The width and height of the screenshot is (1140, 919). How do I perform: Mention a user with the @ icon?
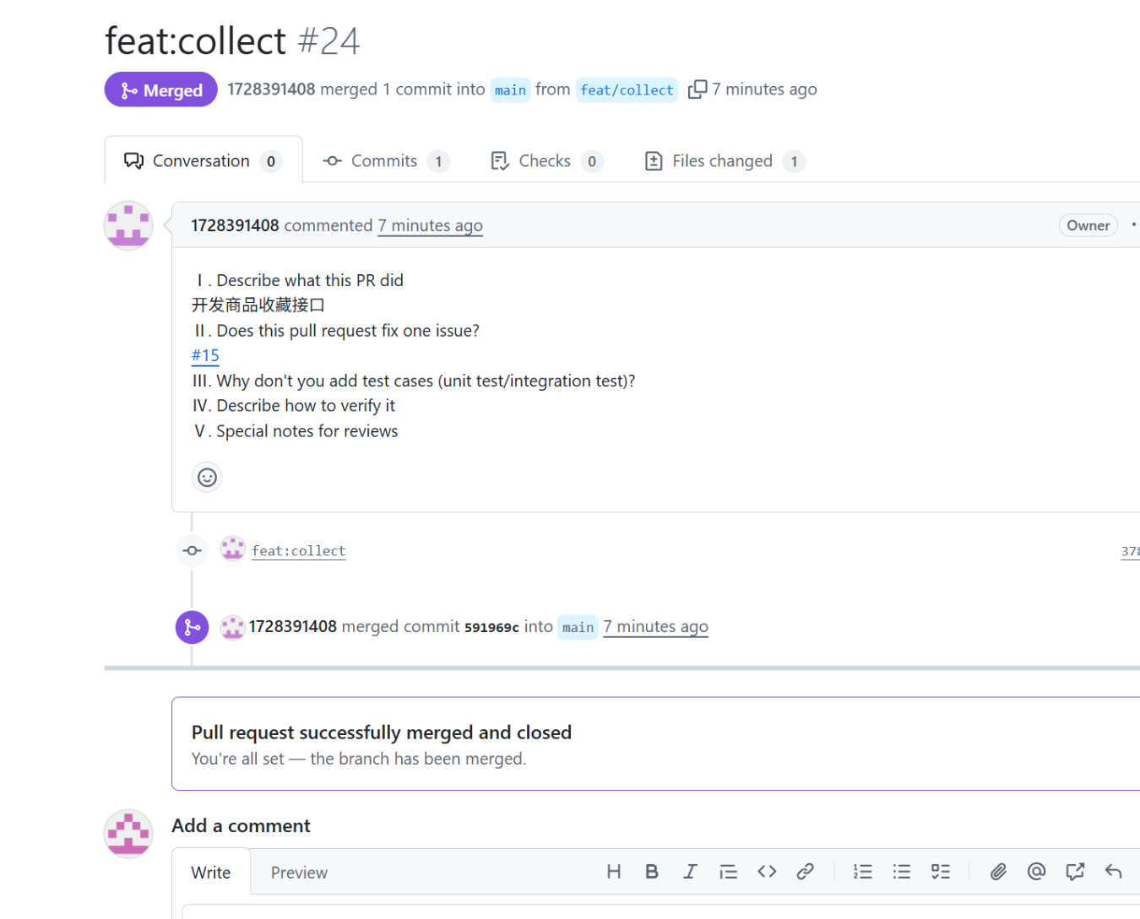1036,872
